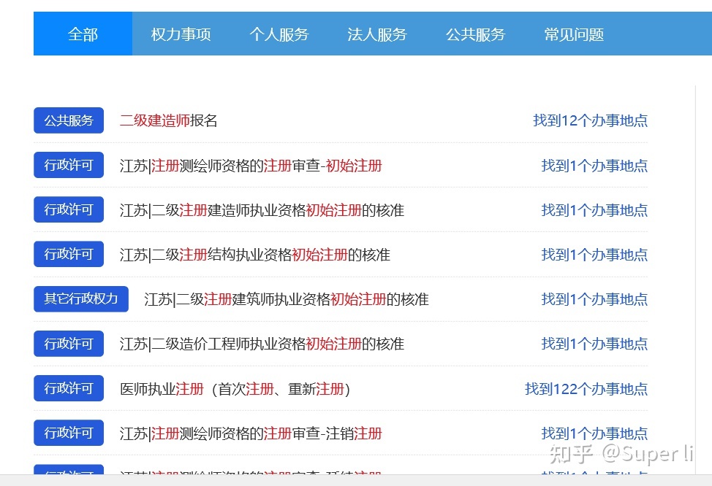View the 常见问题 tab
This screenshot has width=712, height=486.
(572, 34)
